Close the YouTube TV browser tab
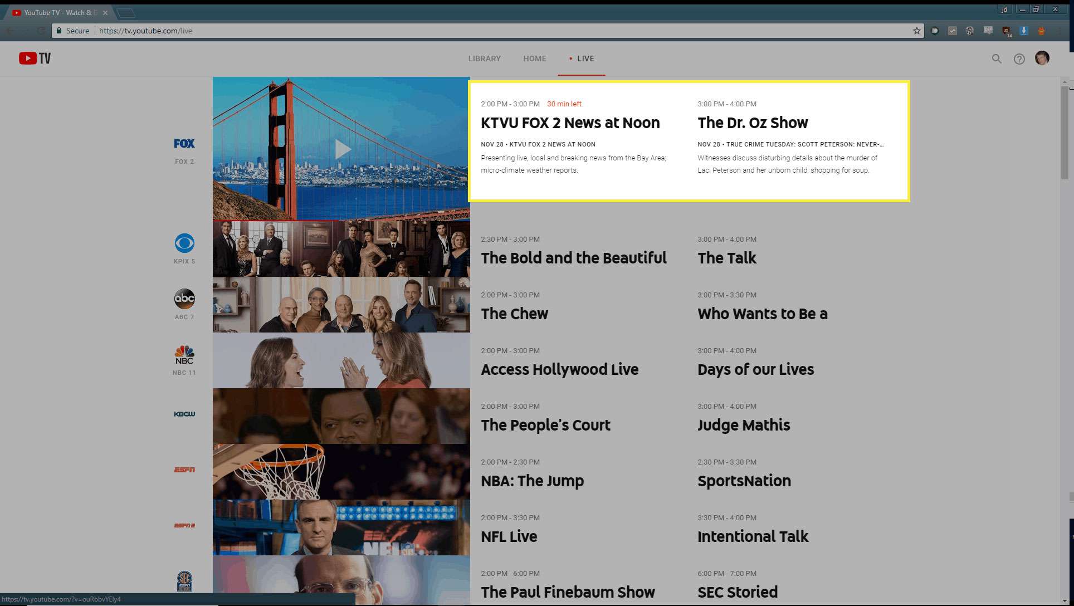The width and height of the screenshot is (1074, 606). 105,13
